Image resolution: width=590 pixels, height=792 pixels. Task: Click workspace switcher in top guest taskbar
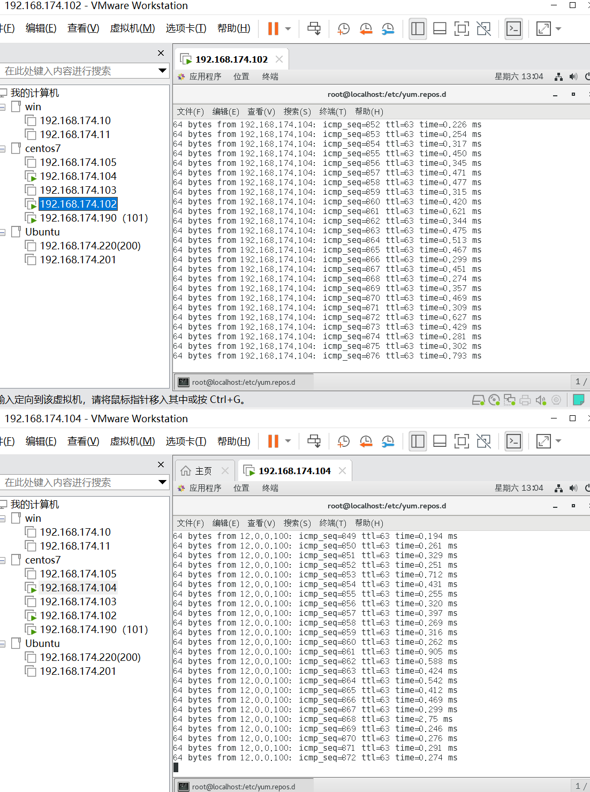coord(580,382)
